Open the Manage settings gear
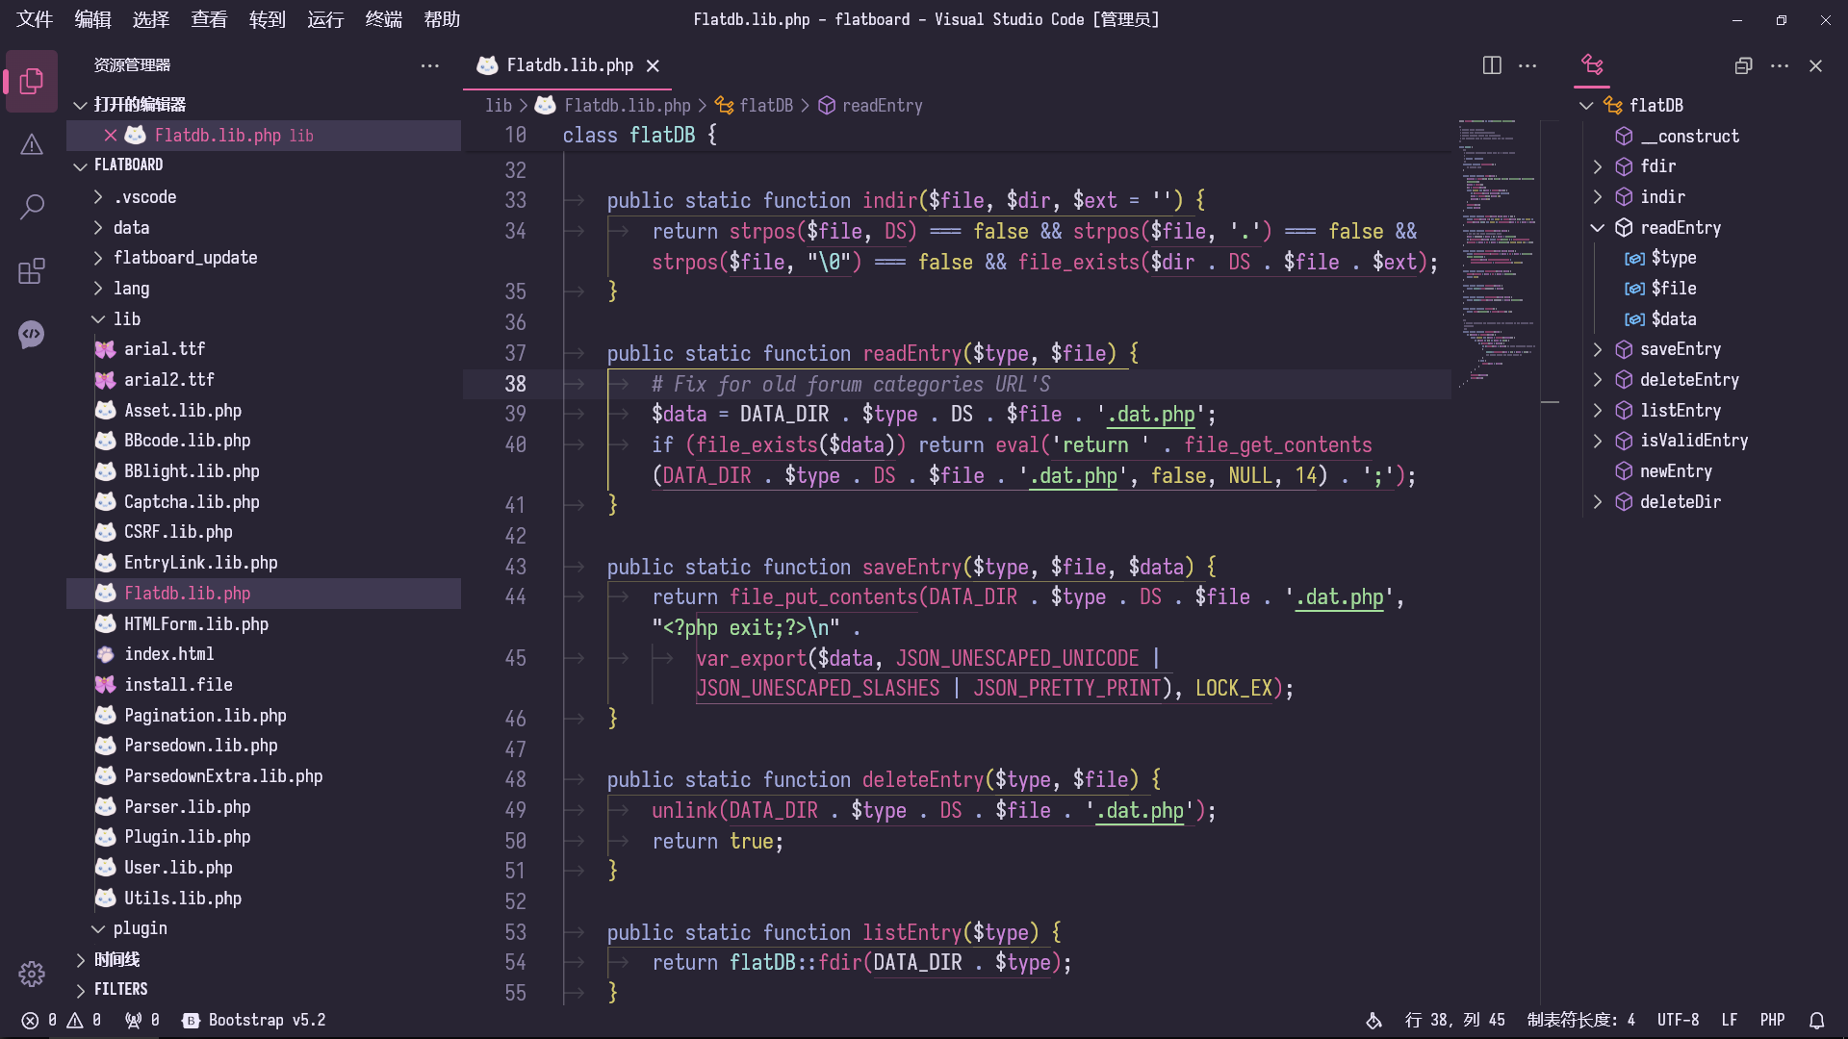The width and height of the screenshot is (1848, 1039). pos(32,974)
